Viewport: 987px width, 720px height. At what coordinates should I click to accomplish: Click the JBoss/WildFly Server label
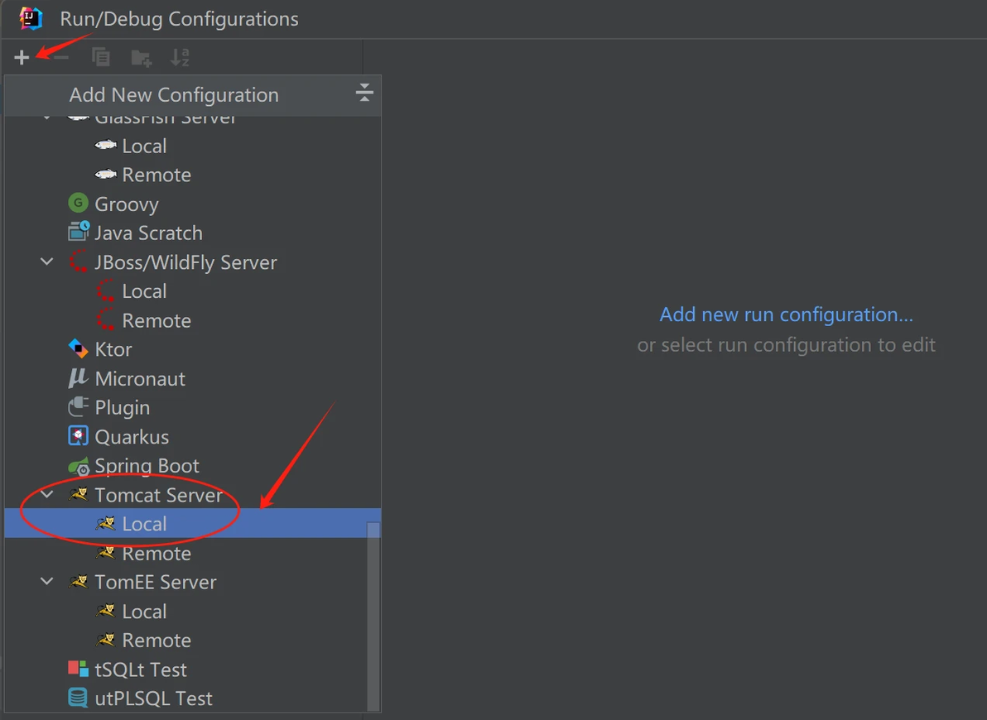coord(185,262)
